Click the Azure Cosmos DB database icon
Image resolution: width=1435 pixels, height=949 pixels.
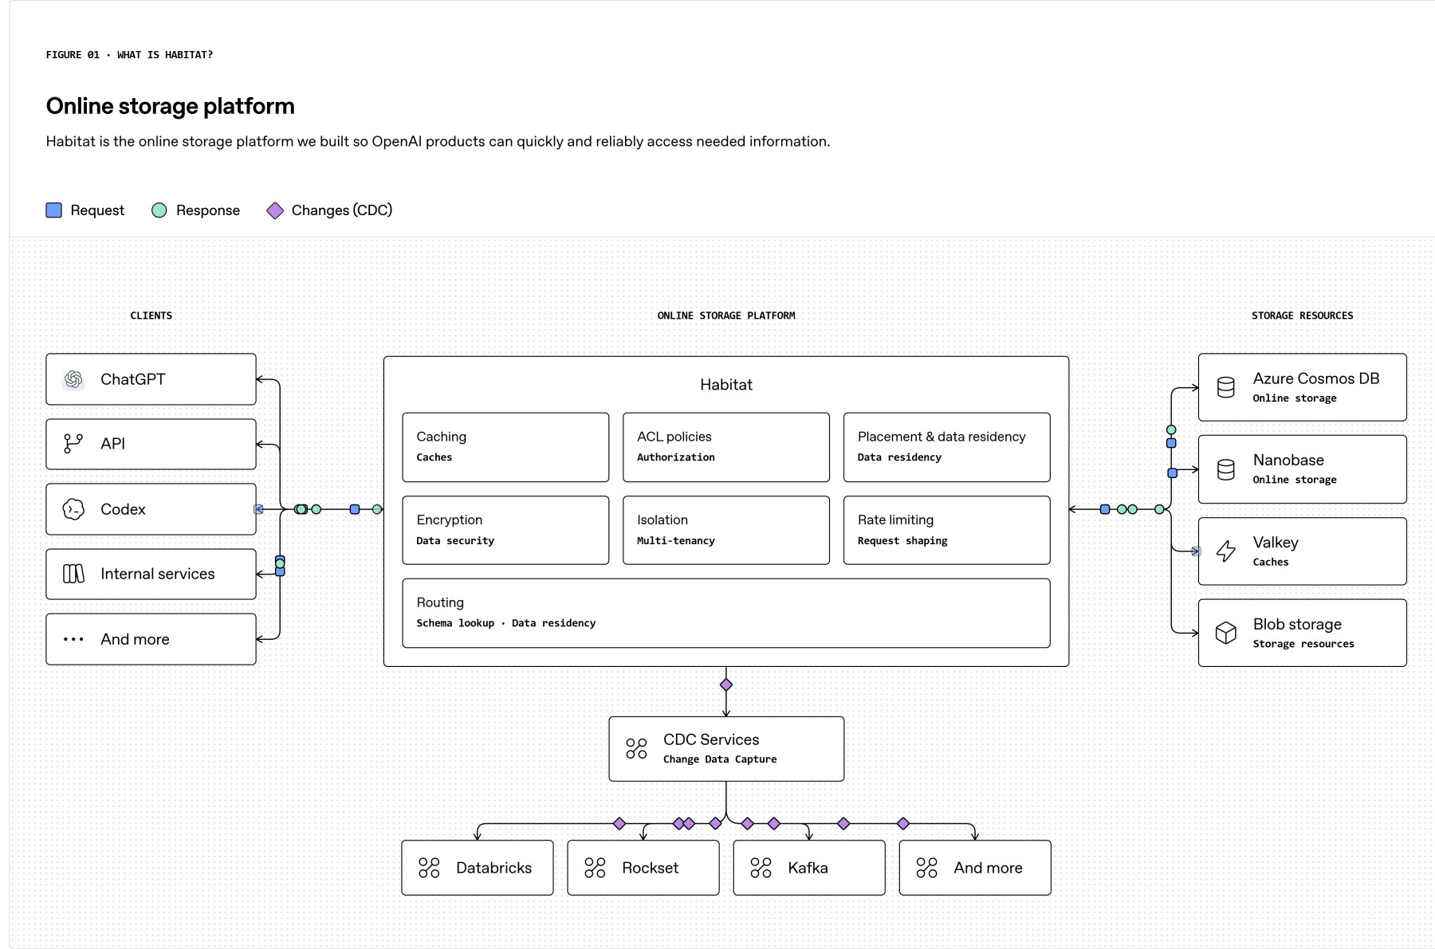click(1226, 387)
